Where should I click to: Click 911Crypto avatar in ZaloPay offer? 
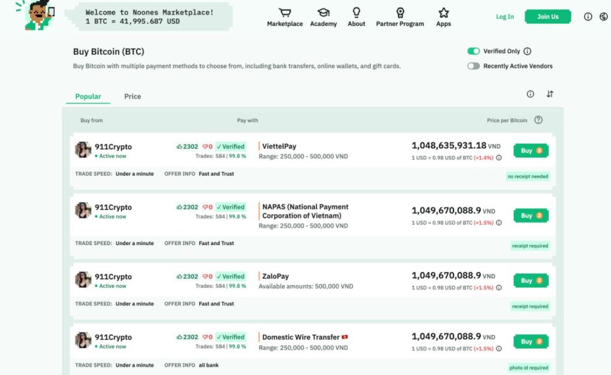[x=83, y=280]
